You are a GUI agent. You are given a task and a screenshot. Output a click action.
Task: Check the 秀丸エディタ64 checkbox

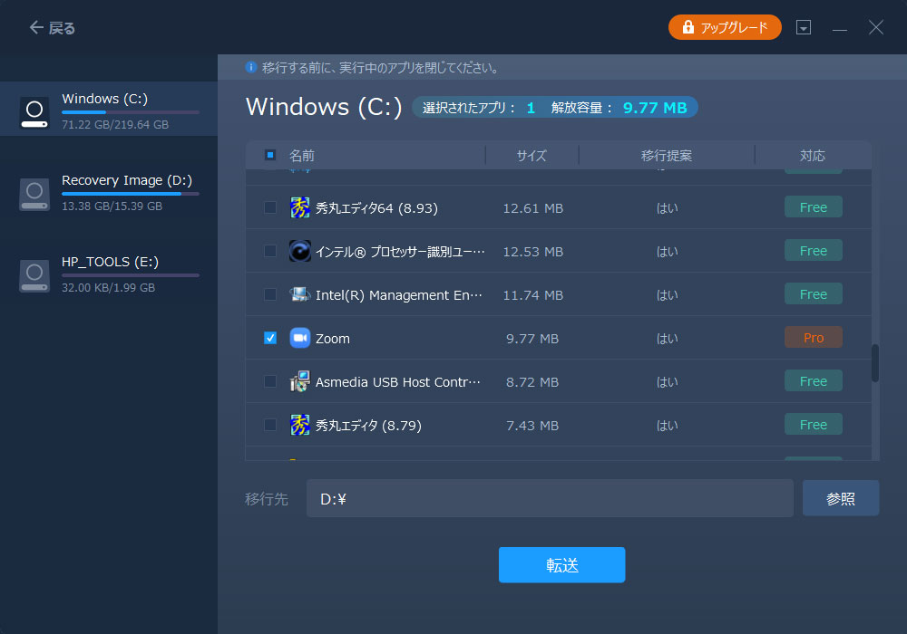point(269,207)
